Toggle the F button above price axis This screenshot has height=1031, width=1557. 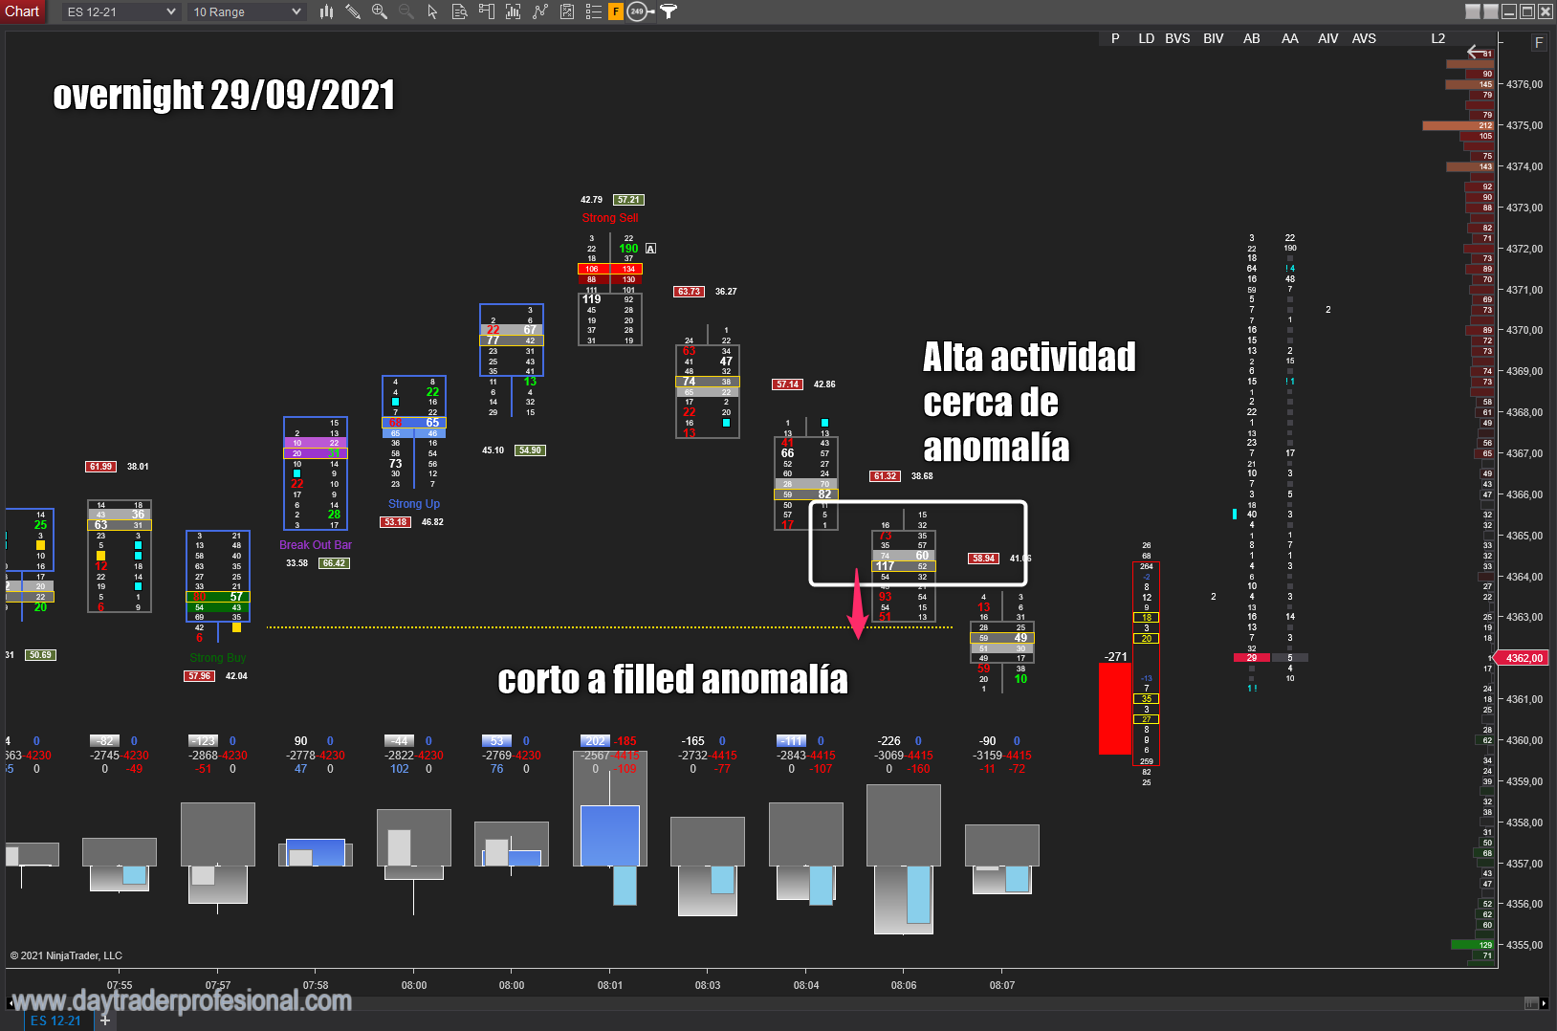click(x=1539, y=43)
